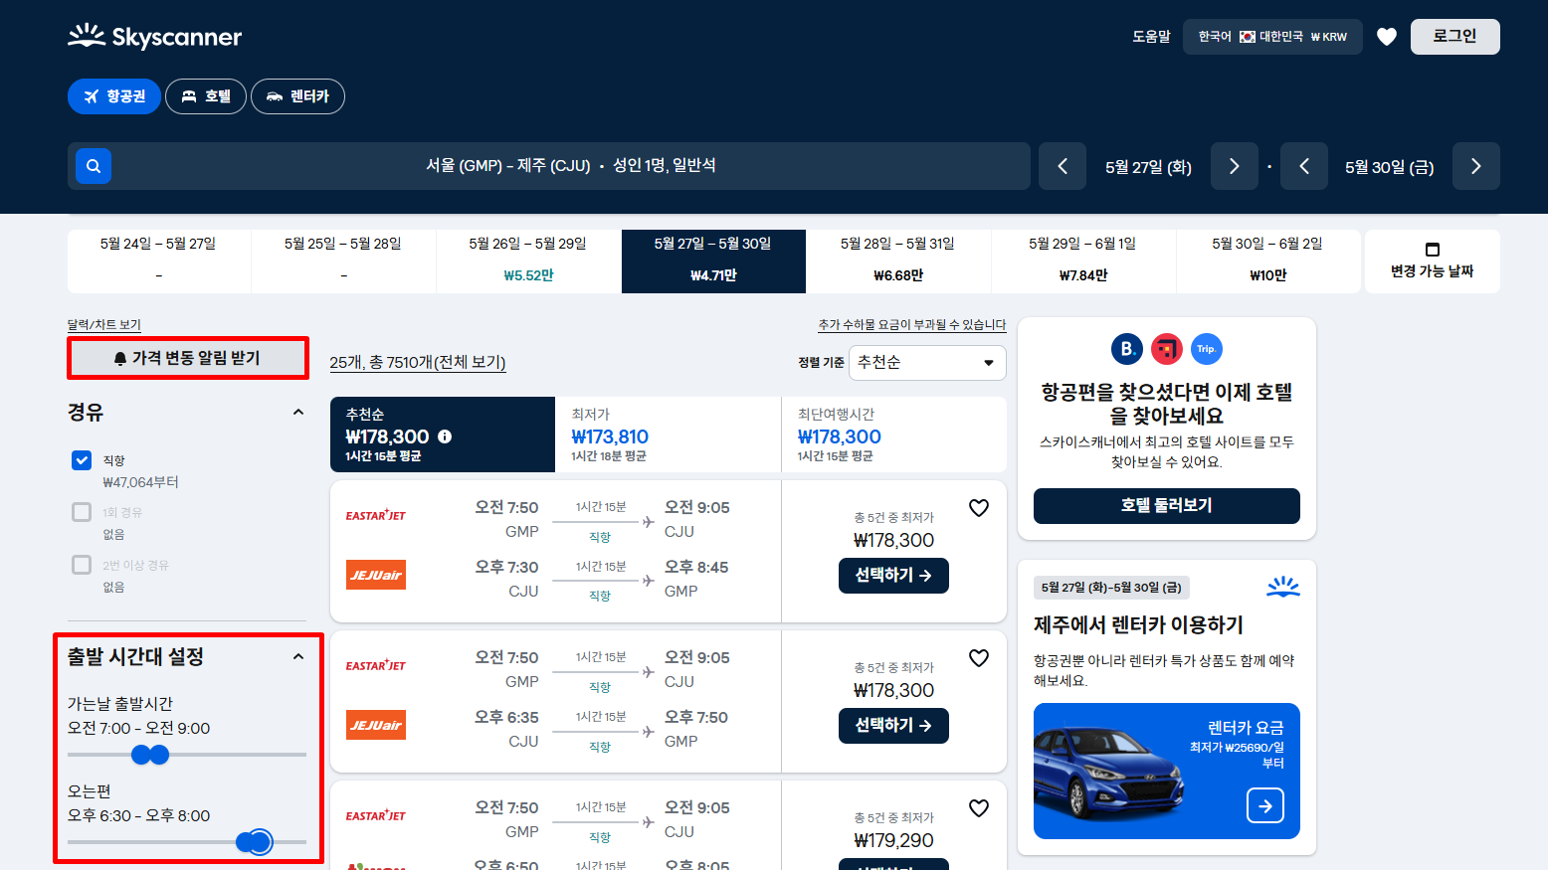Click JEJUair logo in second result
The height and width of the screenshot is (870, 1548).
[376, 725]
